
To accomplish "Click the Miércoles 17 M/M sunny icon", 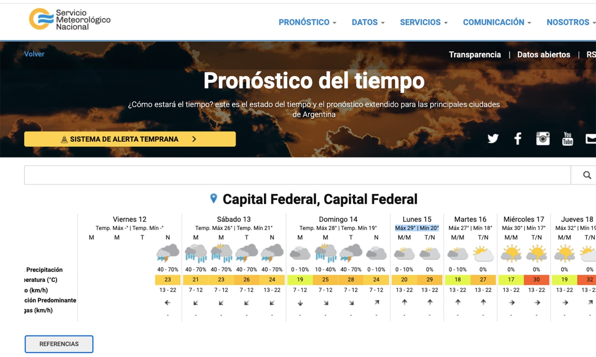I will pos(511,253).
